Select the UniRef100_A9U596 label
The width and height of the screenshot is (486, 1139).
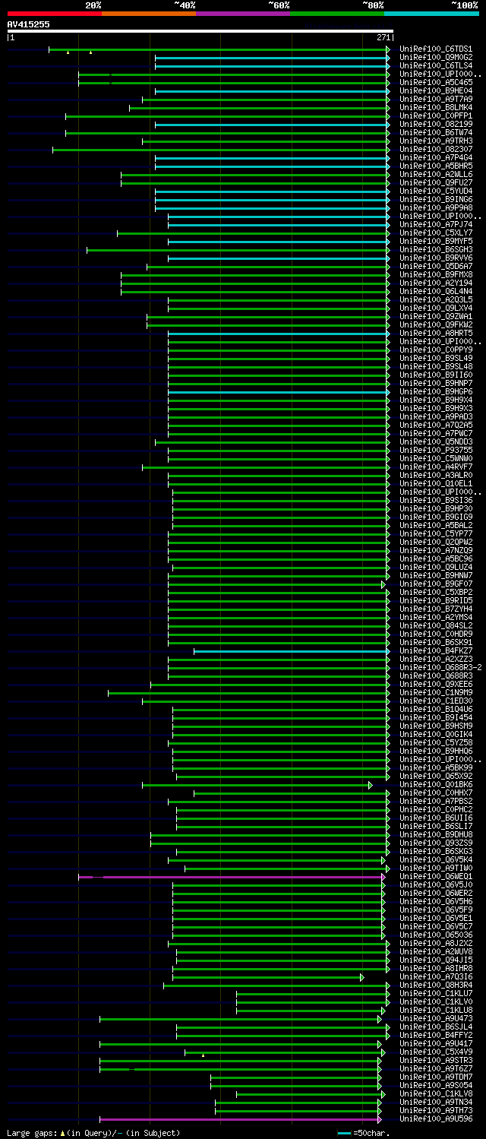pyautogui.click(x=435, y=1119)
